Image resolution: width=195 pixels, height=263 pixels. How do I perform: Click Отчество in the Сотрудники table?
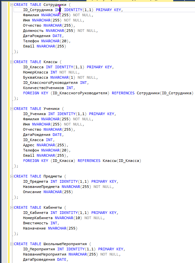32,25
